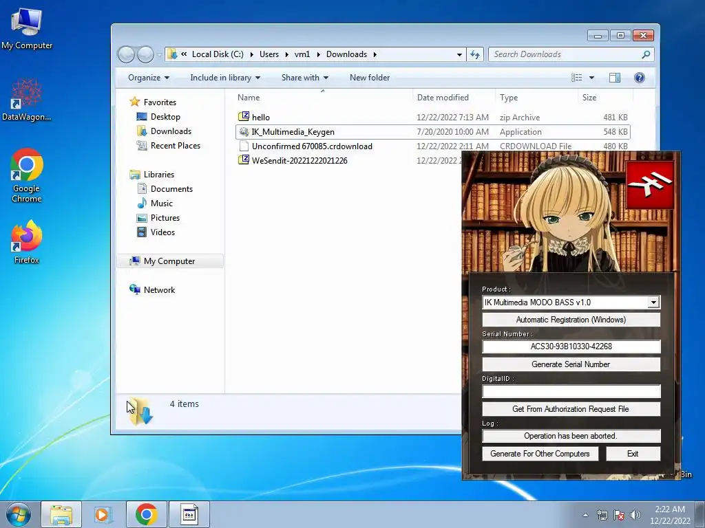This screenshot has width=705, height=528.
Task: Open the Pictures library
Action: pos(165,218)
